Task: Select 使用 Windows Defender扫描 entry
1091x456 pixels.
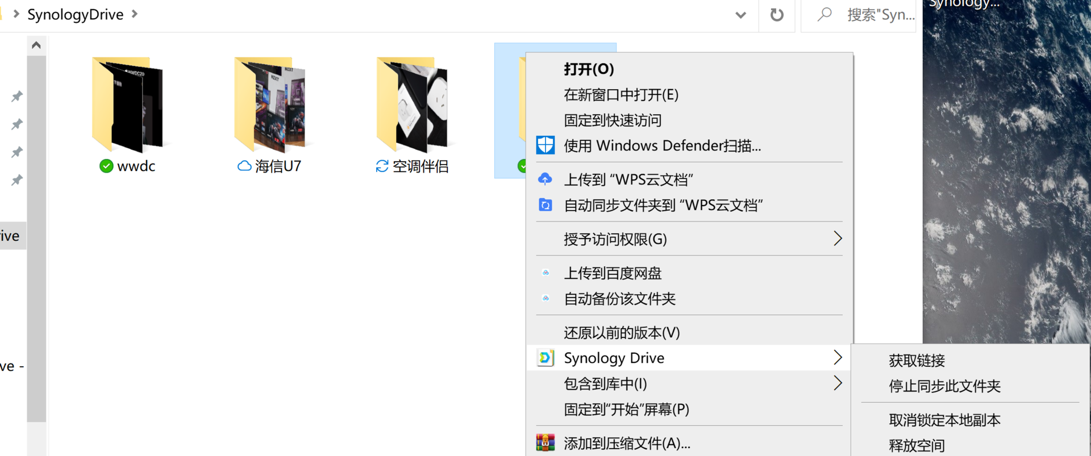Action: (x=689, y=145)
